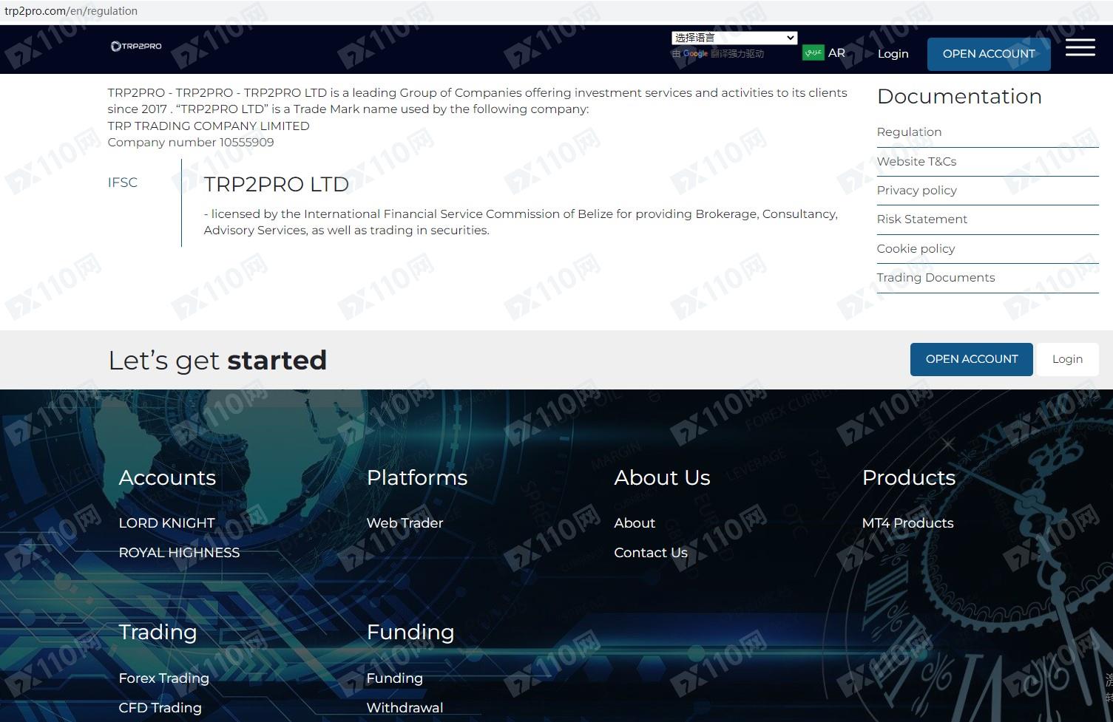
Task: Open the Regulation documentation link
Action: [x=909, y=132]
